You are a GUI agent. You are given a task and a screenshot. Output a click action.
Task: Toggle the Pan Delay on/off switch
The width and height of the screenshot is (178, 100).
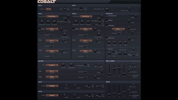coord(134,55)
